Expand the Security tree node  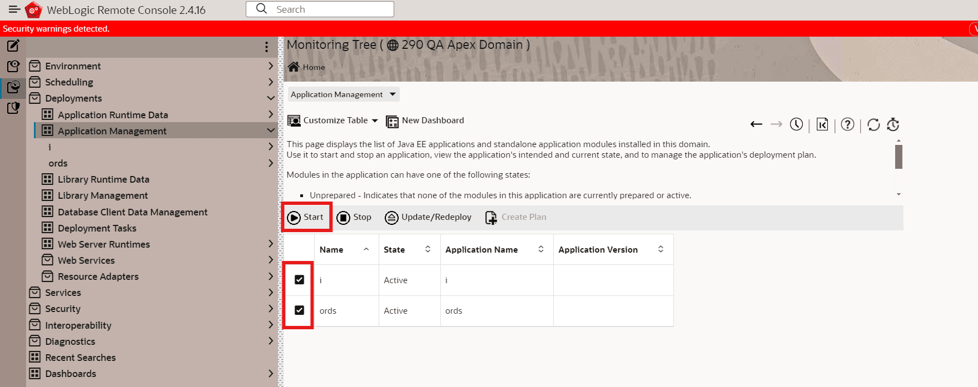pyautogui.click(x=271, y=308)
